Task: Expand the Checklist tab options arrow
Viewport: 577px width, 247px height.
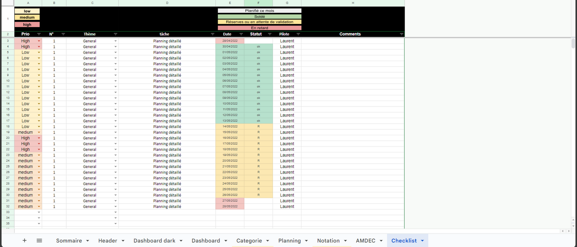Action: point(422,241)
